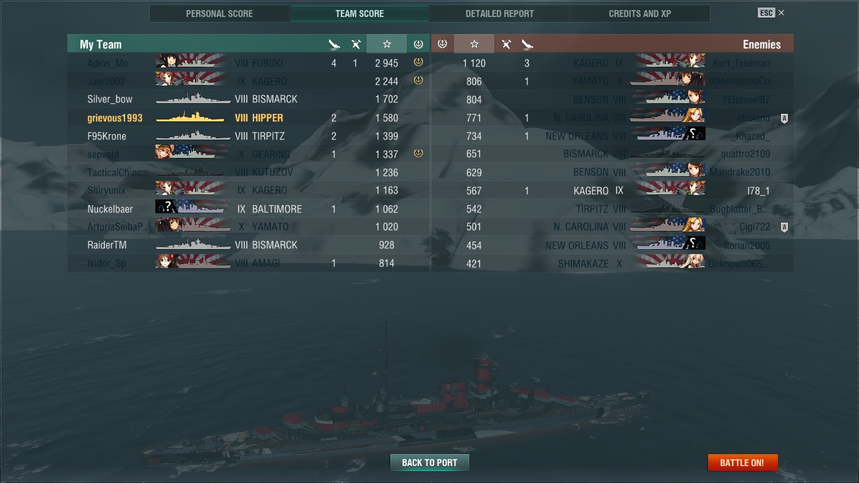This screenshot has width=859, height=483.
Task: Click the Back to Port button
Action: coord(429,462)
